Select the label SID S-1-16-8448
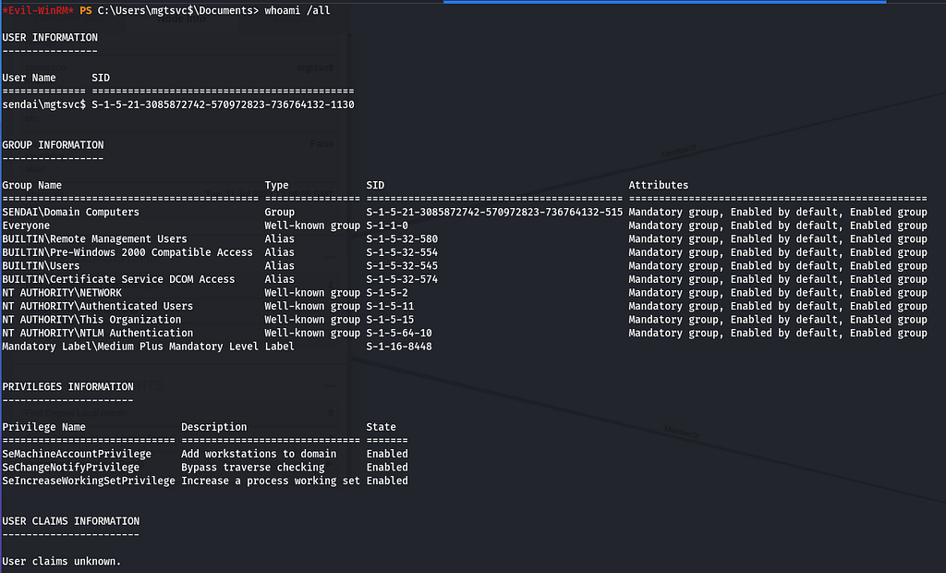This screenshot has width=946, height=573. point(399,347)
